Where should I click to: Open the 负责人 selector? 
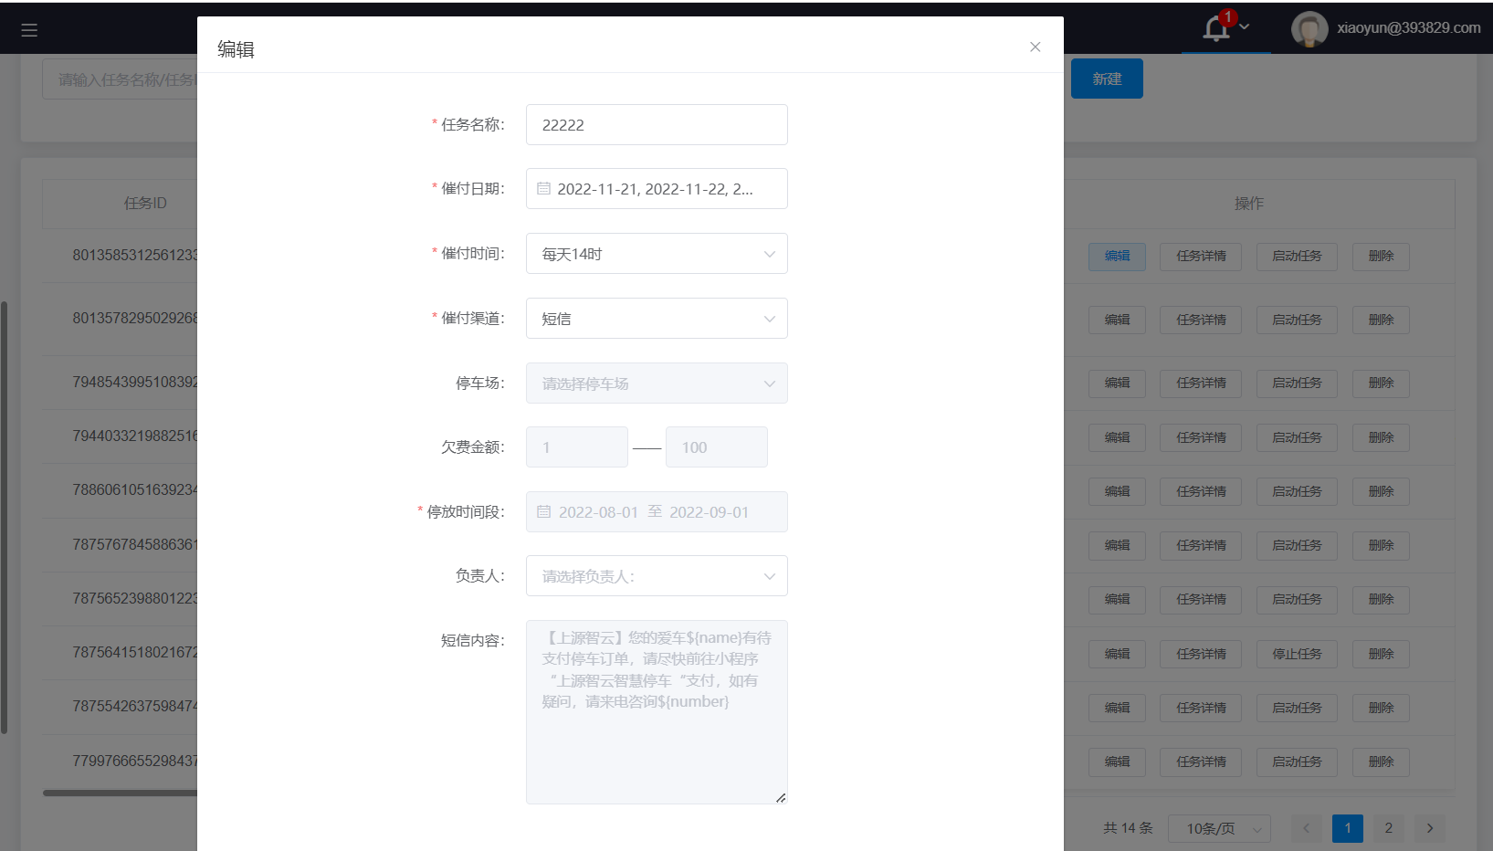point(657,576)
